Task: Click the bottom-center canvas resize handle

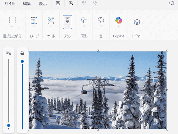Action: click(98, 130)
